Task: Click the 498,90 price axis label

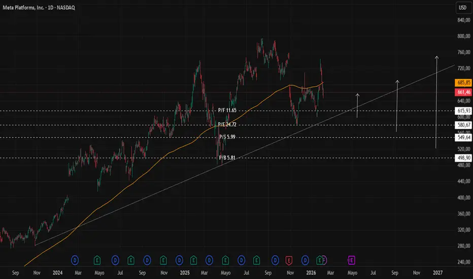Action: click(x=463, y=158)
